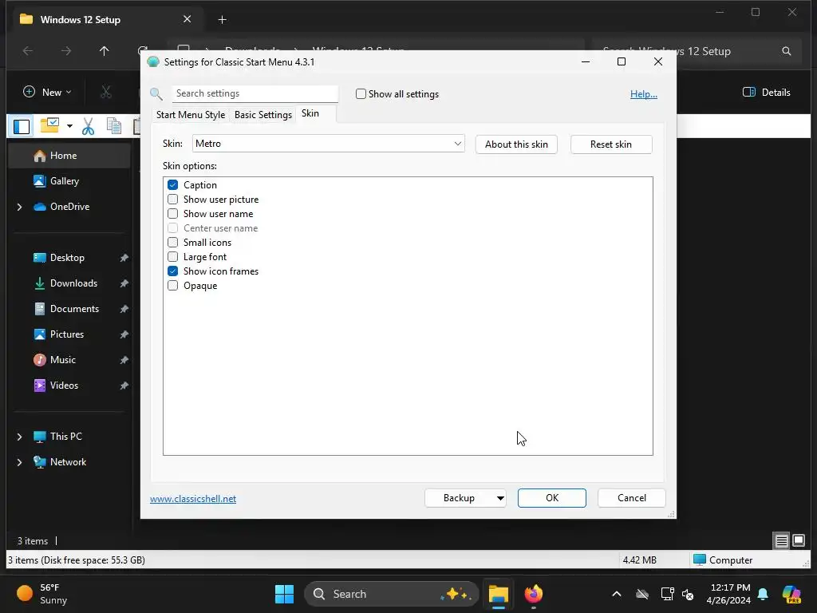
Task: Toggle the Details pane button in Explorer
Action: tap(767, 93)
